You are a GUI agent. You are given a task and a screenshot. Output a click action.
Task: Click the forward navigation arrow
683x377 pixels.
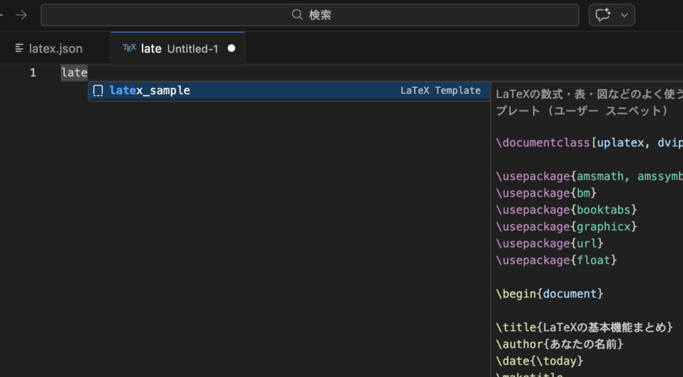(x=21, y=15)
